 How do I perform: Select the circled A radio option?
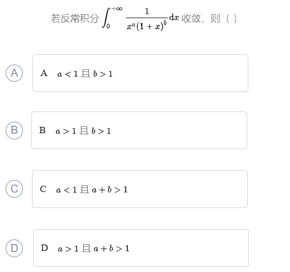[14, 73]
